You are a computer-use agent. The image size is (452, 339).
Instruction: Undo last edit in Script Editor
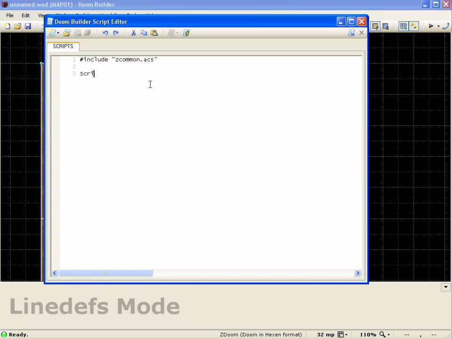pos(105,33)
